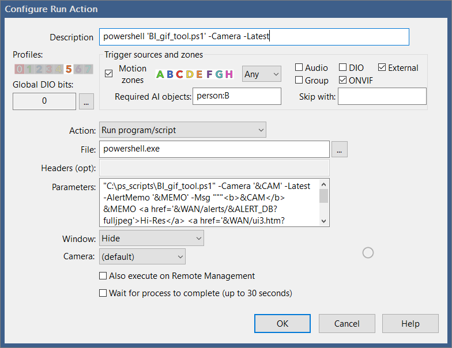Toggle motion zone F
The width and height of the screenshot is (452, 348).
click(x=209, y=74)
